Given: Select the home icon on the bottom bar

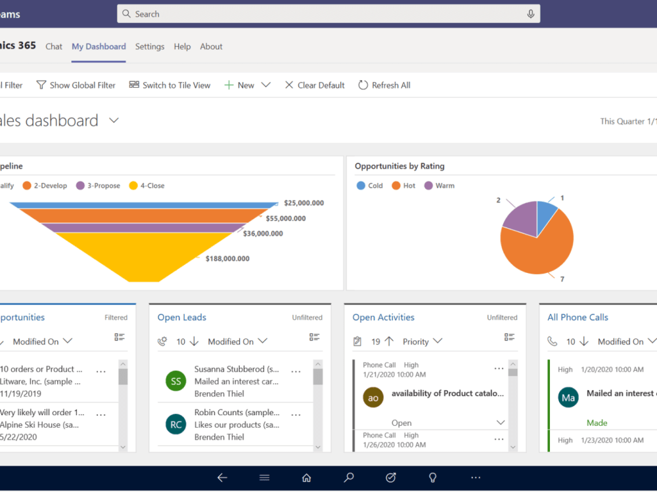Looking at the screenshot, I should tap(306, 478).
